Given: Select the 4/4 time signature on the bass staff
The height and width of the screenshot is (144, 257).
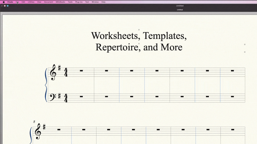Looking at the screenshot, I should point(66,98).
